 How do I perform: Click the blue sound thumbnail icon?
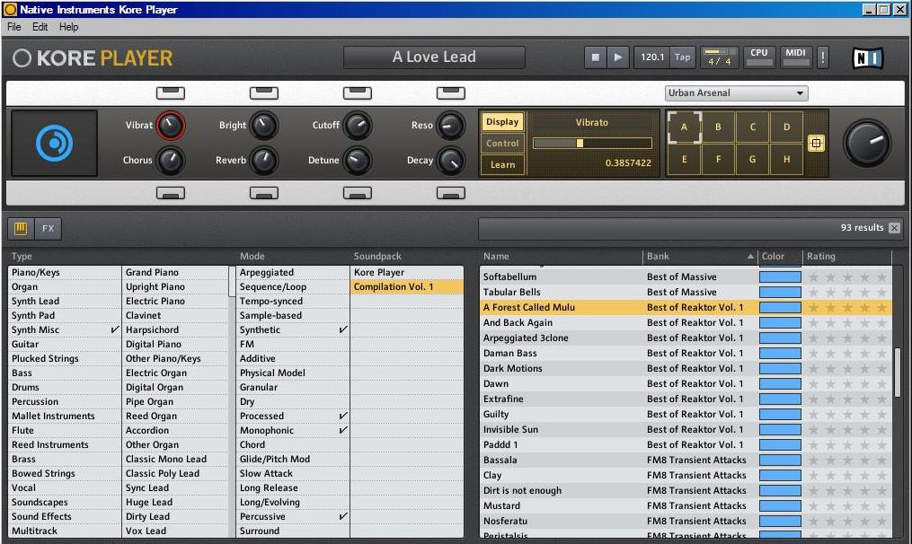pos(54,143)
